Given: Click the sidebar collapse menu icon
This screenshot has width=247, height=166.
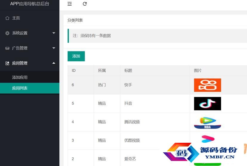Looking at the screenshot, I should [x=70, y=4].
